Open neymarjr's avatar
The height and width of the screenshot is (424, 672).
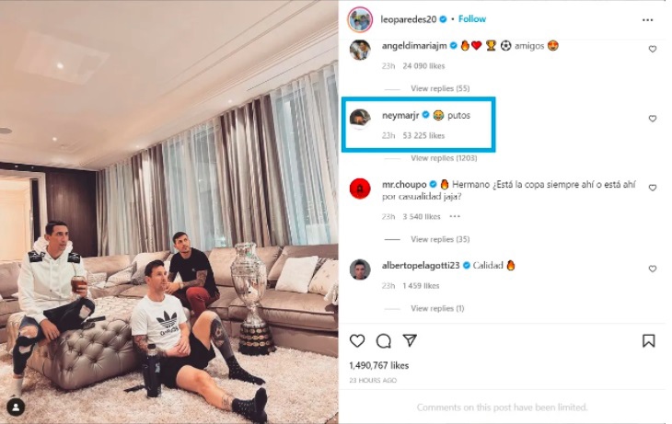click(360, 119)
